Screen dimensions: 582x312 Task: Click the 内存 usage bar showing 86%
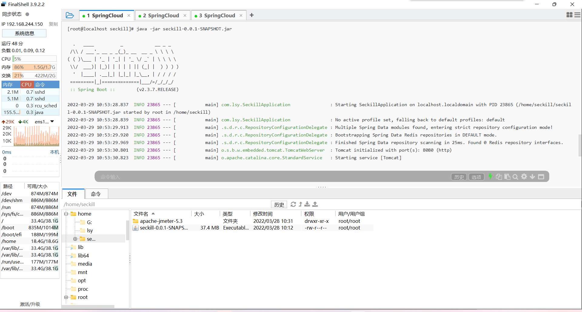pos(35,67)
